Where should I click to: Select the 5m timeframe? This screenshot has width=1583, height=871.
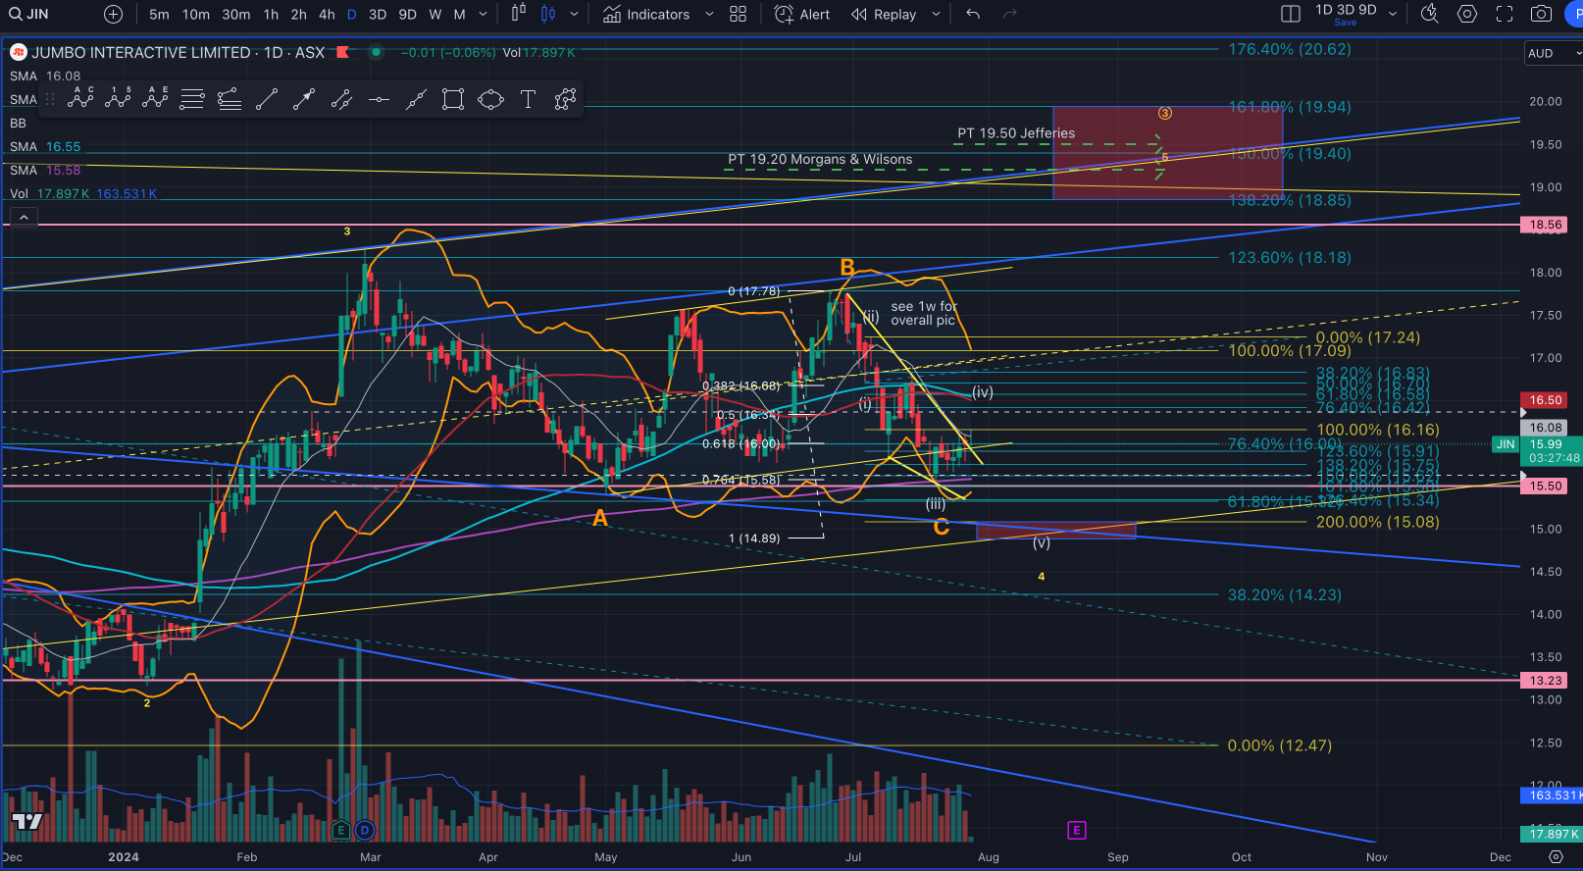159,14
